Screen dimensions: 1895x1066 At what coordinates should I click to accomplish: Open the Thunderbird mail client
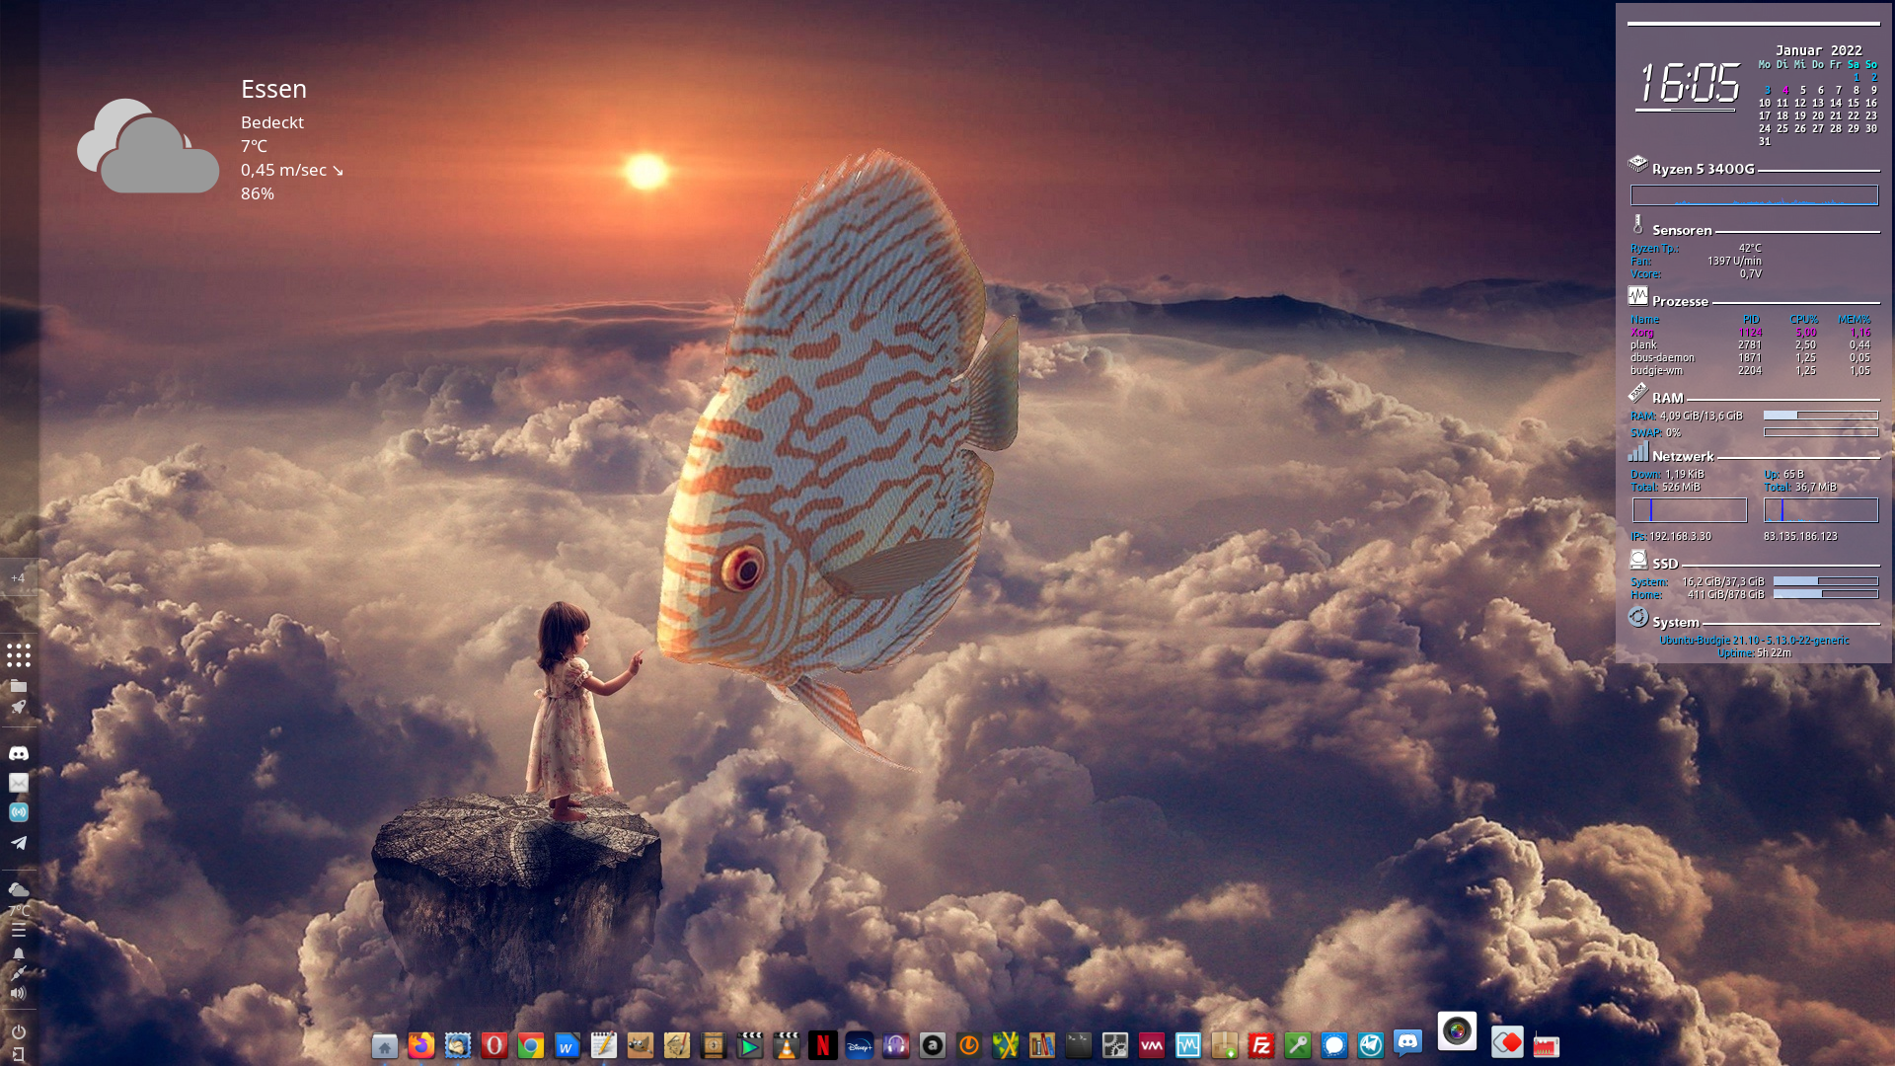[x=456, y=1046]
